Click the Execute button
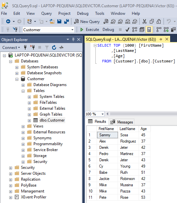The image size is (177, 203). (90, 30)
